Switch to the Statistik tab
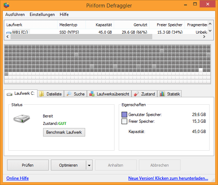The width and height of the screenshot is (218, 185). tap(170, 94)
